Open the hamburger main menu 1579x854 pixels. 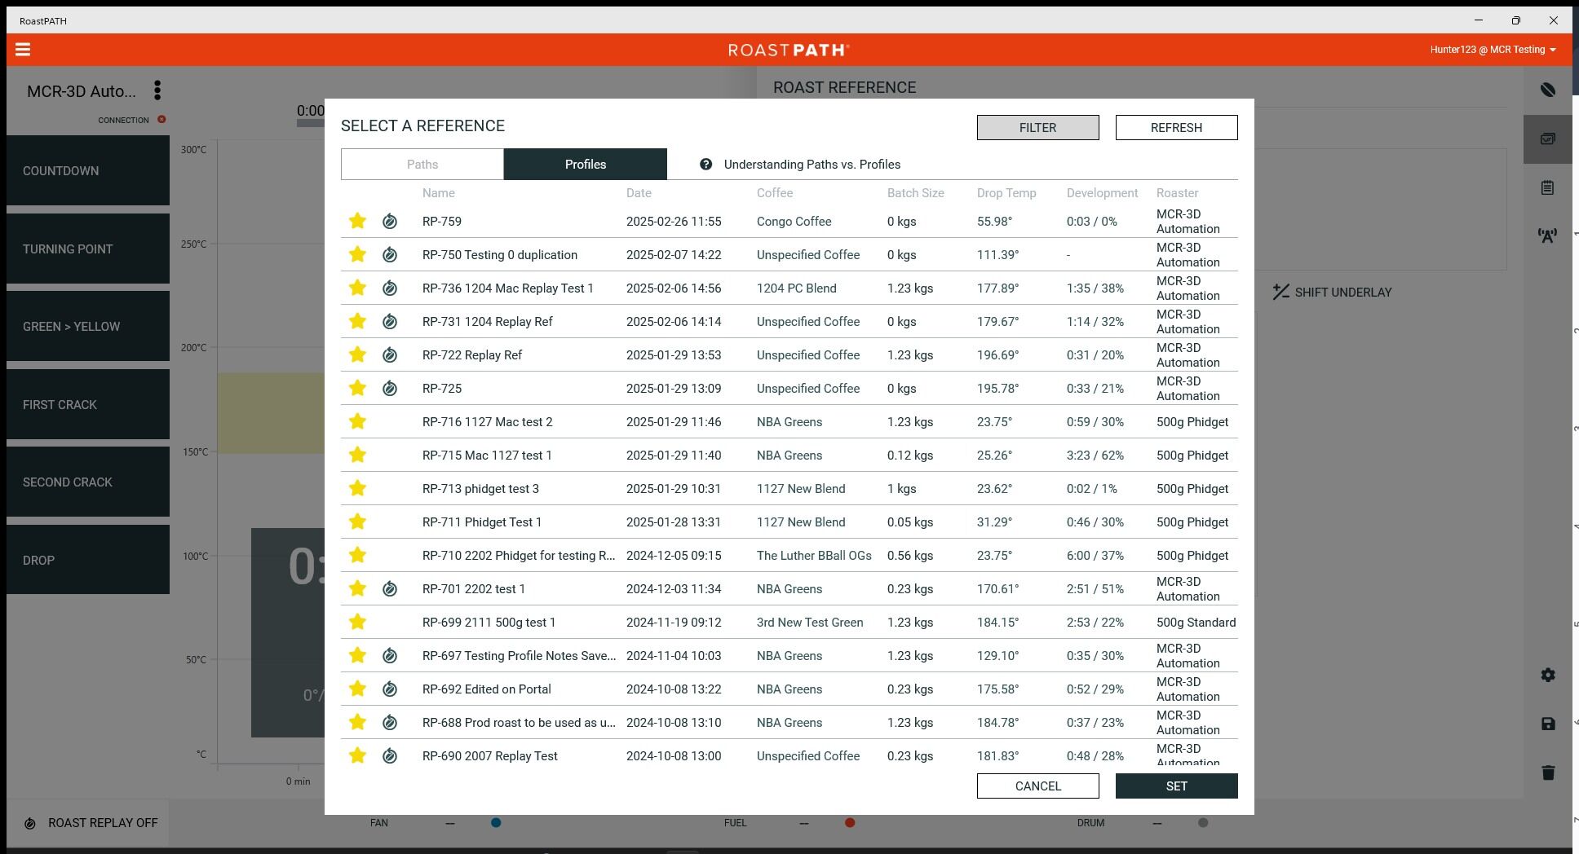pyautogui.click(x=23, y=50)
